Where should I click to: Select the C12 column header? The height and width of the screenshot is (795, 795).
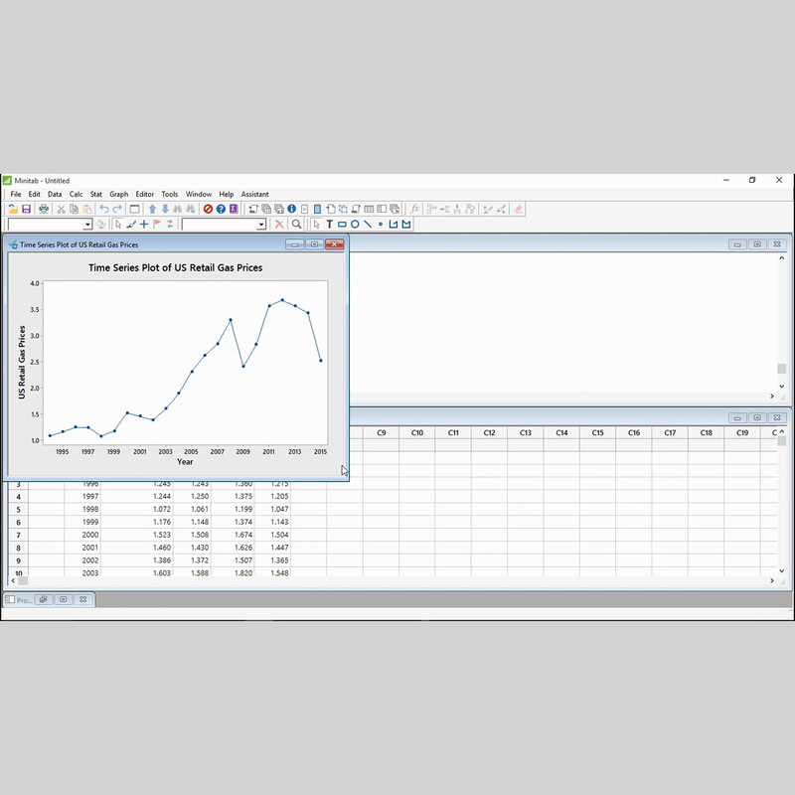[489, 433]
